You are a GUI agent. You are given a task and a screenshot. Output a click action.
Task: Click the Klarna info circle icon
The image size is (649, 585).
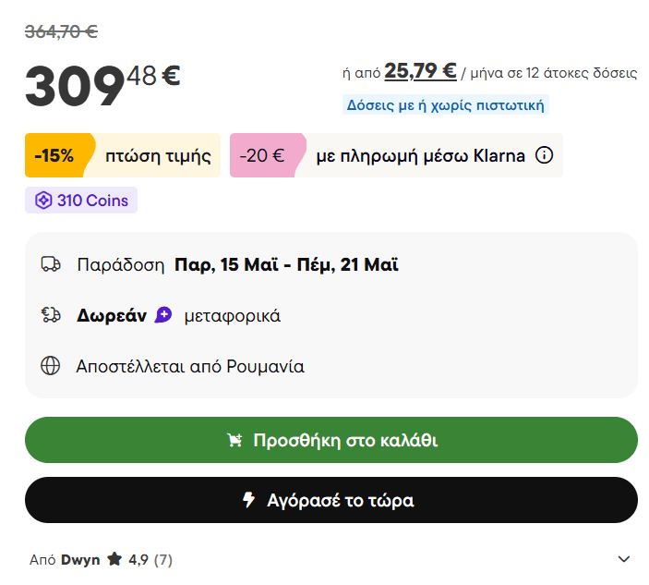[x=544, y=155]
